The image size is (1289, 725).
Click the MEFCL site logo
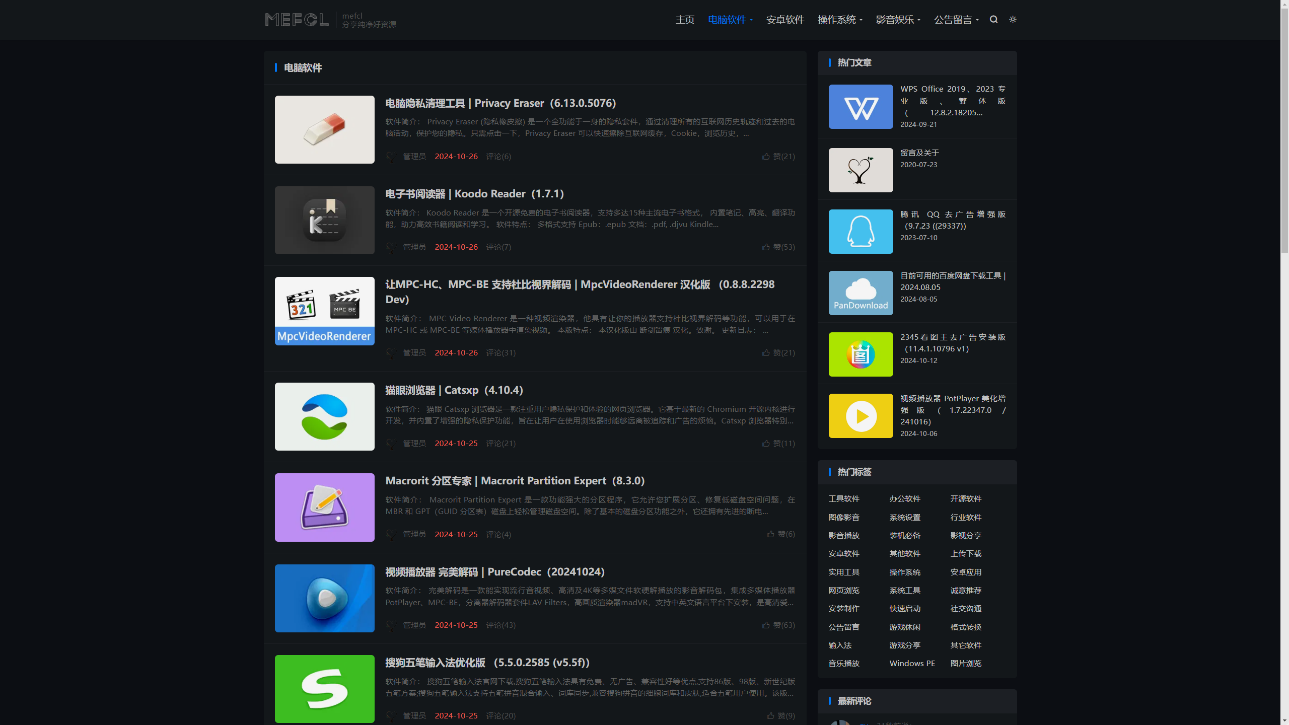297,20
